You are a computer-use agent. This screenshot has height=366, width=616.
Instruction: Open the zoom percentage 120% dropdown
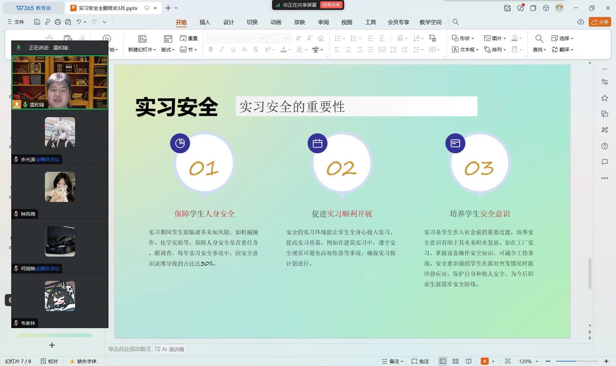(528, 361)
